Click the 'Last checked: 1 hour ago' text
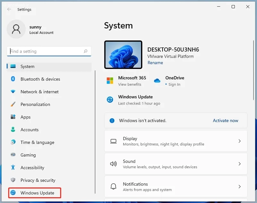257x203 pixels. tap(139, 103)
